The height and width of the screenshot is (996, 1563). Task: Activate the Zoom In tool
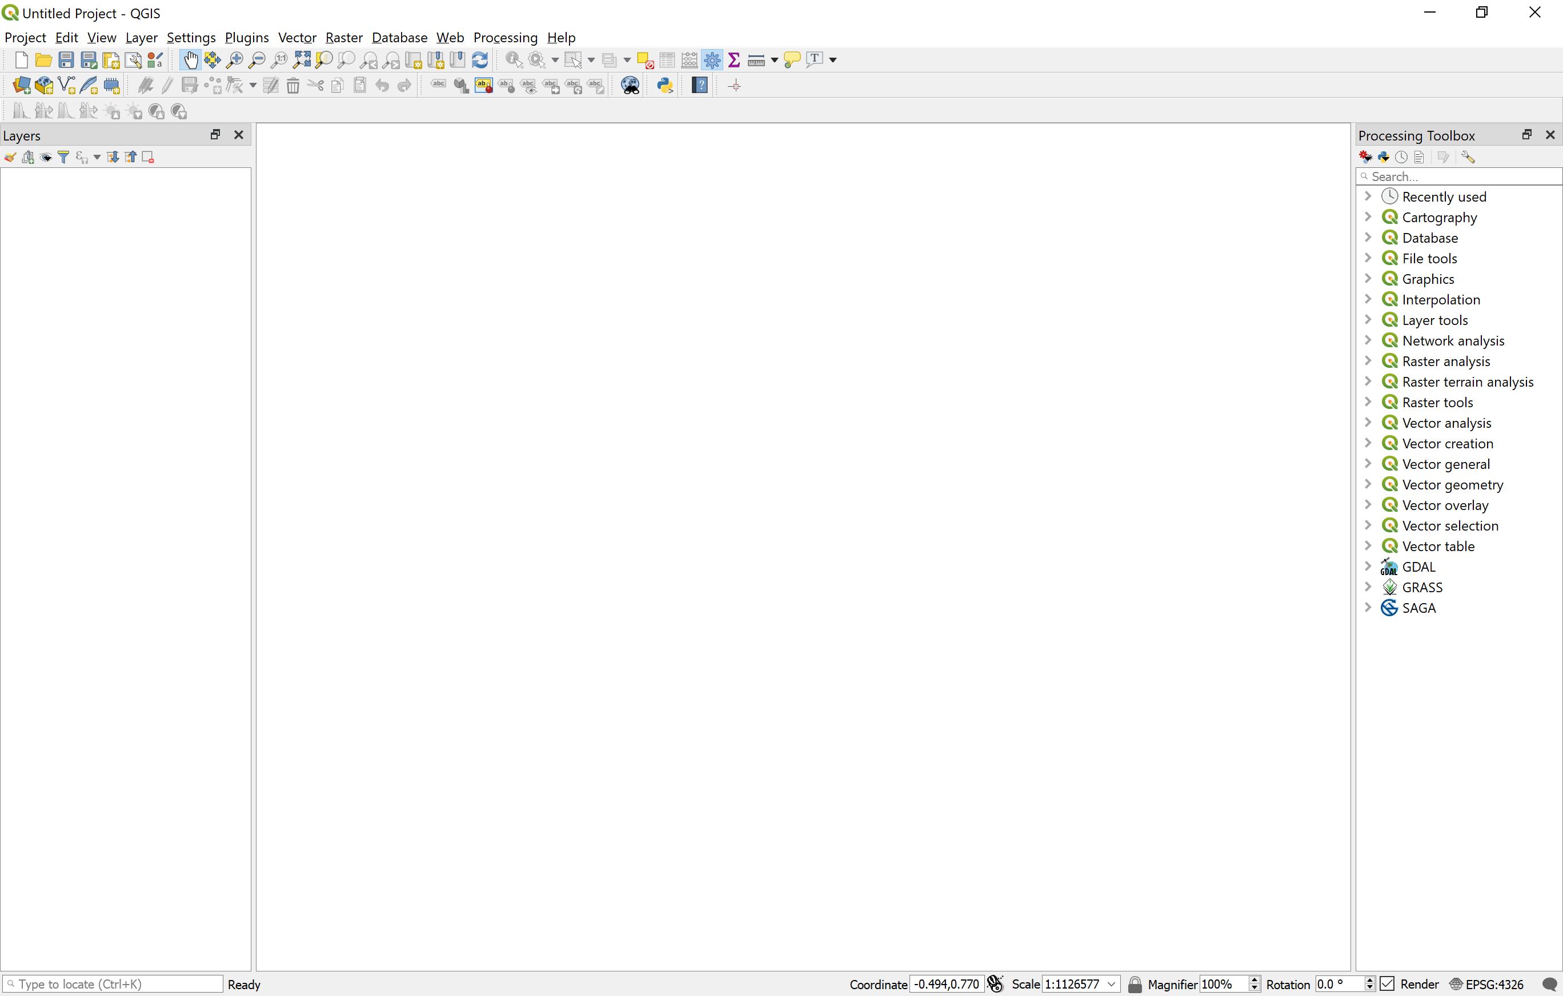pos(235,59)
